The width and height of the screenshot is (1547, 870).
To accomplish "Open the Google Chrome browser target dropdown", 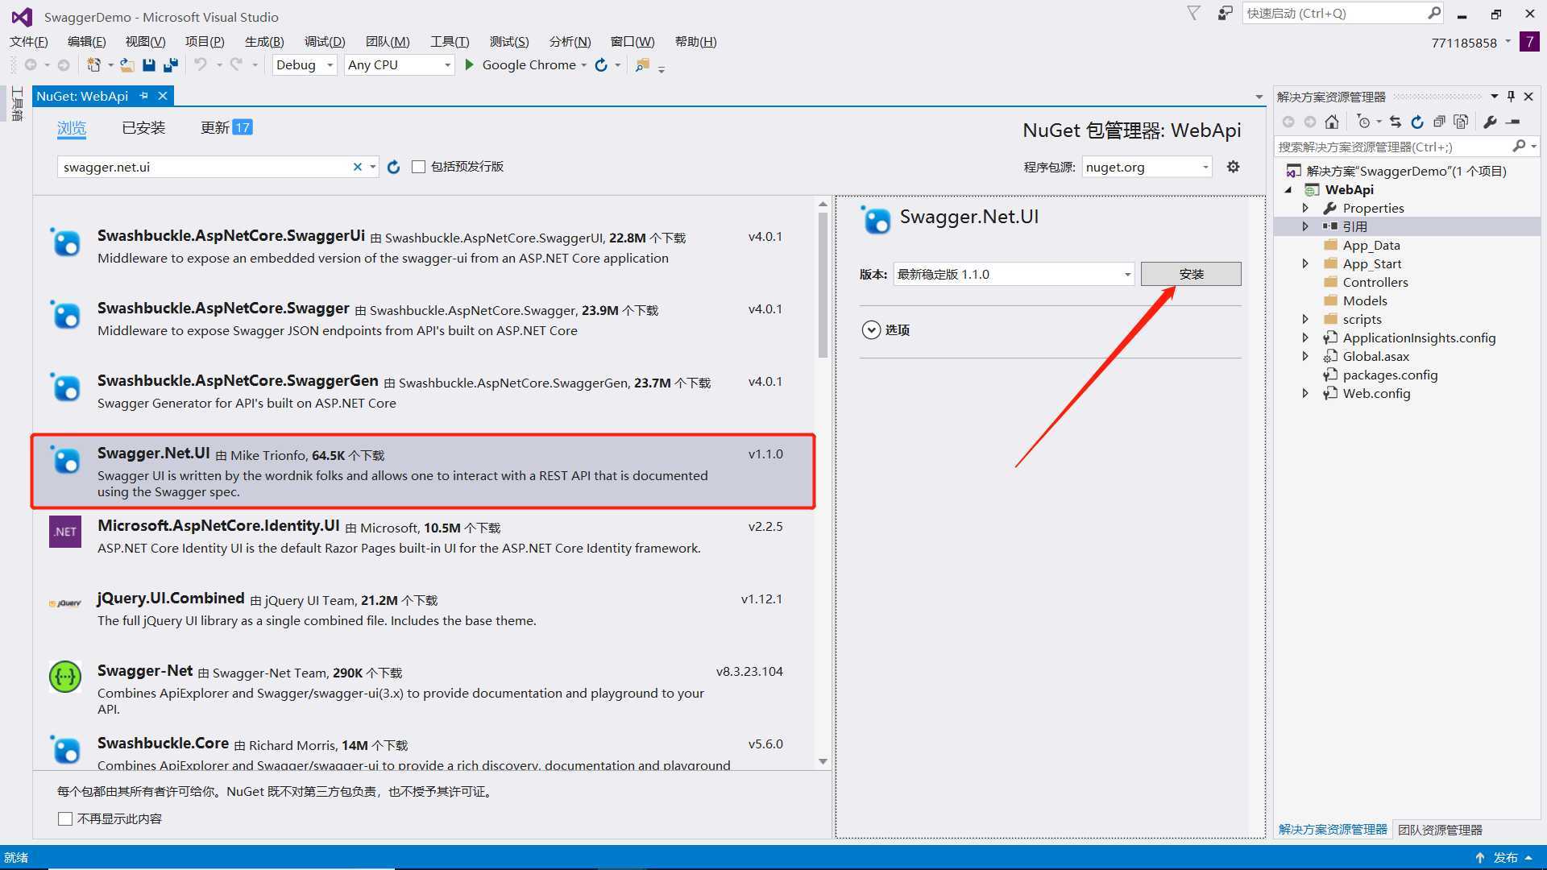I will [x=583, y=65].
